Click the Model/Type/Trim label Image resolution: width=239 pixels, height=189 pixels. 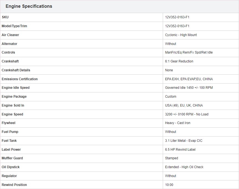pos(14,26)
